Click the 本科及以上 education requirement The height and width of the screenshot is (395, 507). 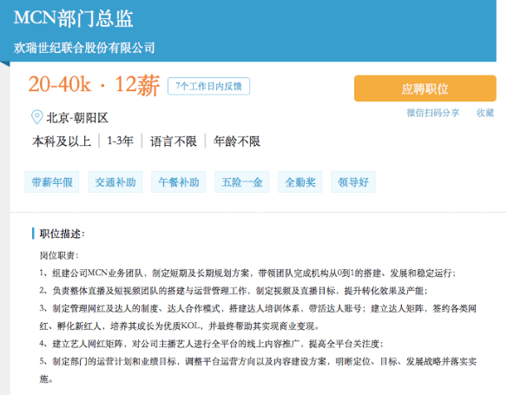(x=62, y=142)
